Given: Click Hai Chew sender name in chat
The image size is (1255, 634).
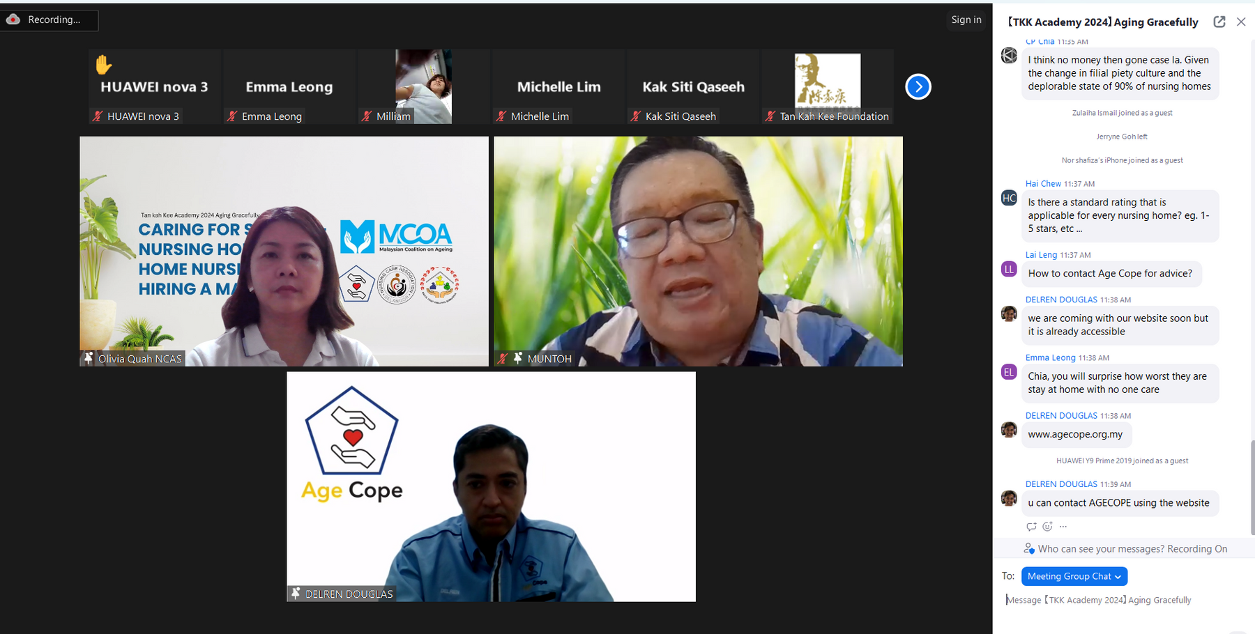Looking at the screenshot, I should [1043, 184].
